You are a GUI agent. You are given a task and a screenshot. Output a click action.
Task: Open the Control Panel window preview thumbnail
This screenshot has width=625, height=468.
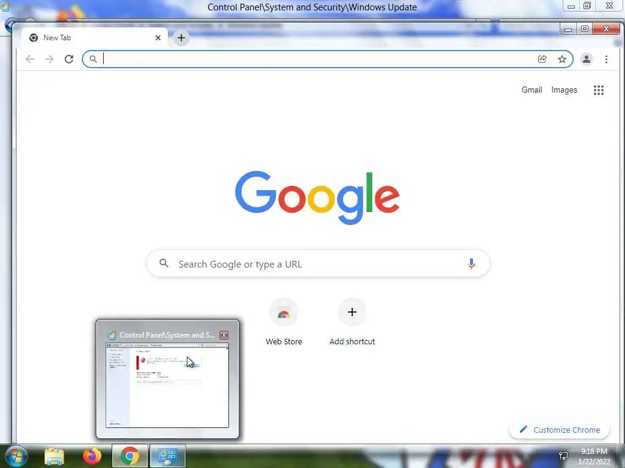pos(167,385)
